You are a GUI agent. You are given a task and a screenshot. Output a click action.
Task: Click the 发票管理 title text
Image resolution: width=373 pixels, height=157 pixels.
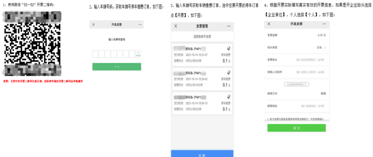tap(202, 26)
